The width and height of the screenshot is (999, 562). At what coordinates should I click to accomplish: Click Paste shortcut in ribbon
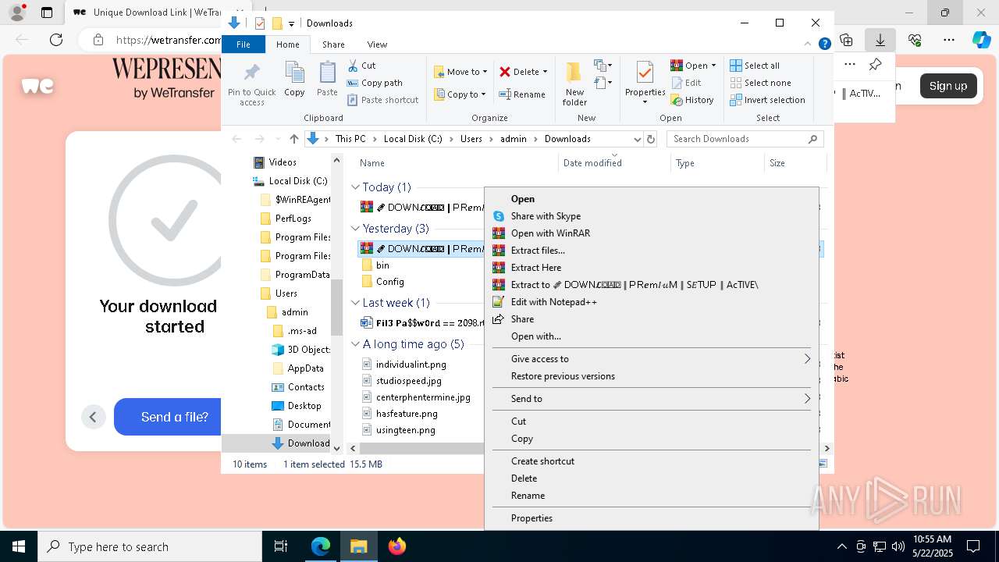(383, 100)
